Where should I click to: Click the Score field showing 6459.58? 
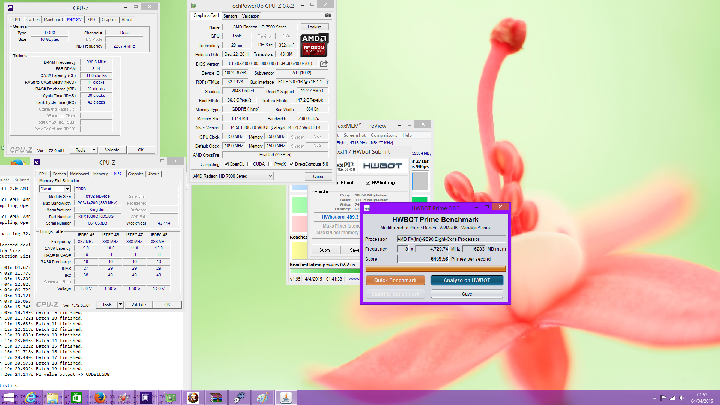[423, 259]
